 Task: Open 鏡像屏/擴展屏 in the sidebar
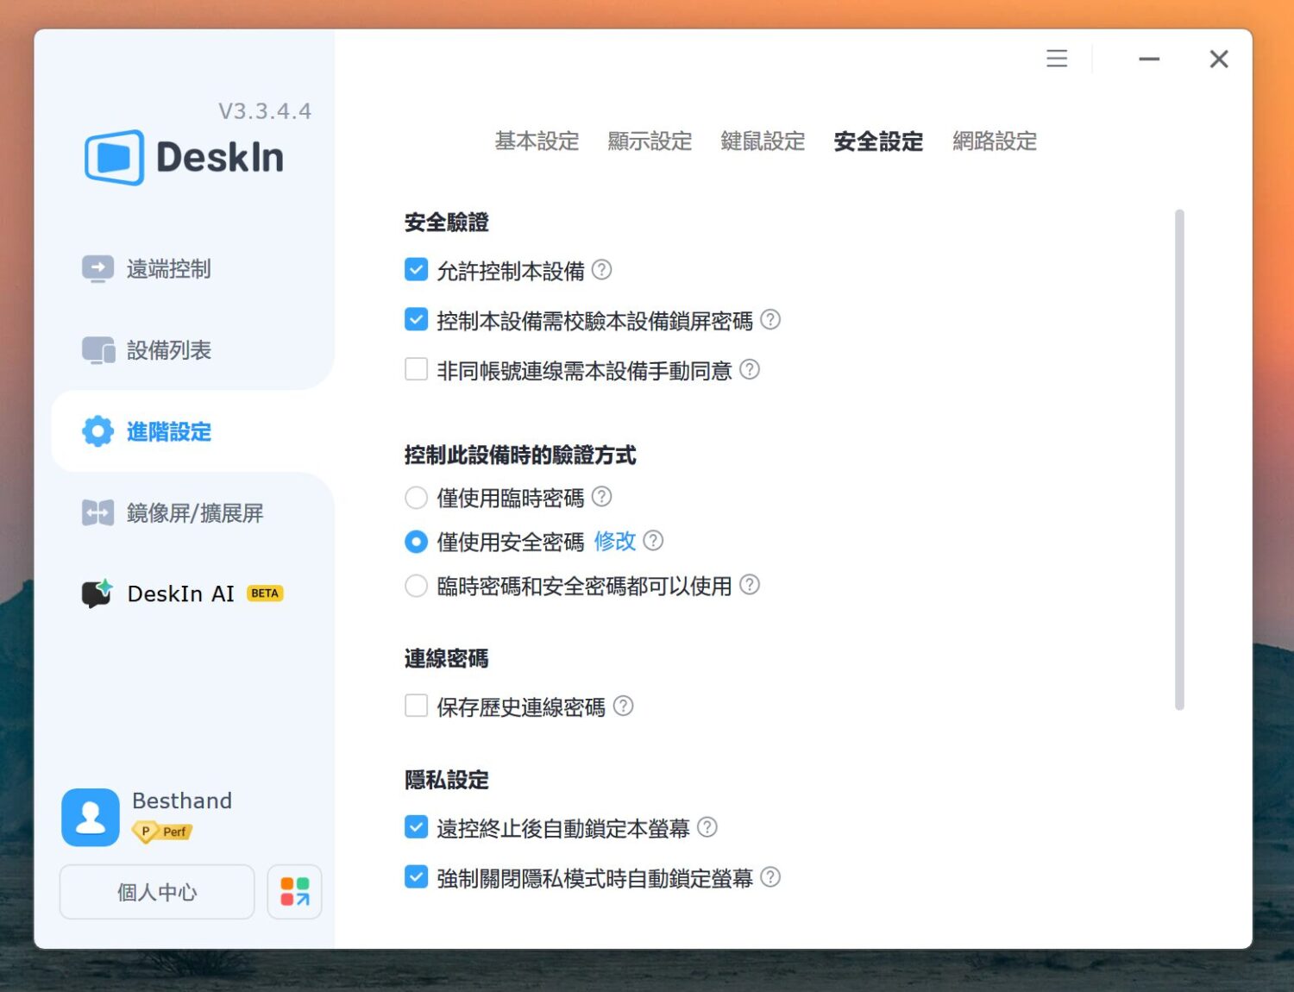pos(193,513)
